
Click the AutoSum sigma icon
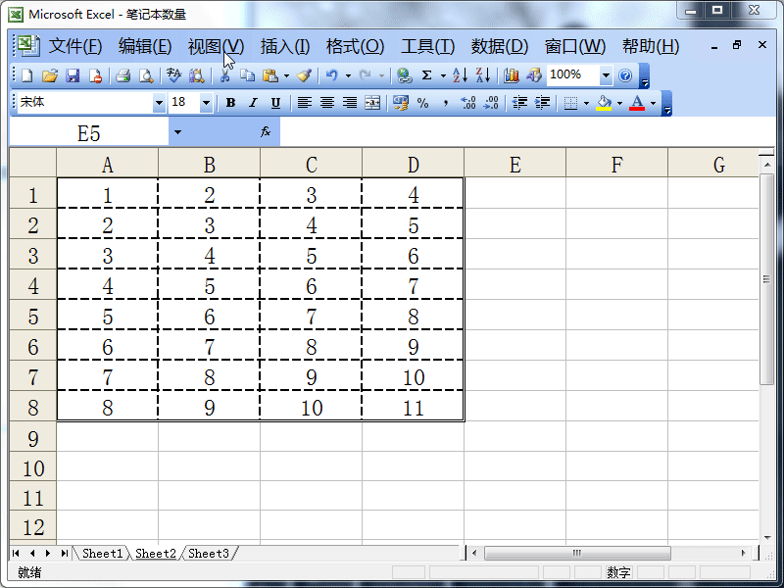426,75
